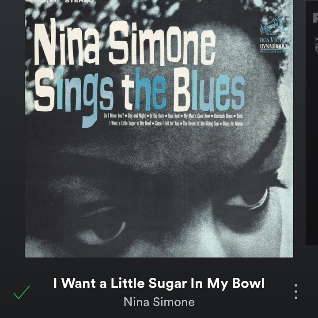Click the catalog number beside STEREO

(43, 1)
